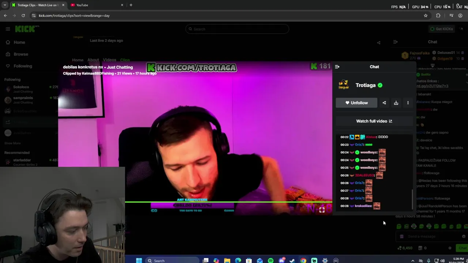This screenshot has width=468, height=263.
Task: Open Discord from the taskbar
Action: point(282,260)
